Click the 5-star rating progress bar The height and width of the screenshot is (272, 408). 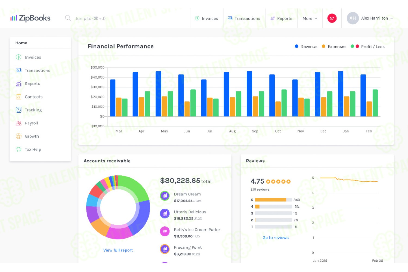point(274,200)
